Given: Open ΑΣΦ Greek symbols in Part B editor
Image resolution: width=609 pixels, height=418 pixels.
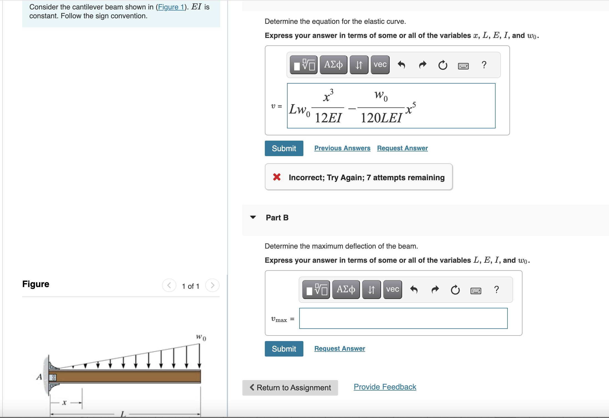Looking at the screenshot, I should click(x=346, y=290).
